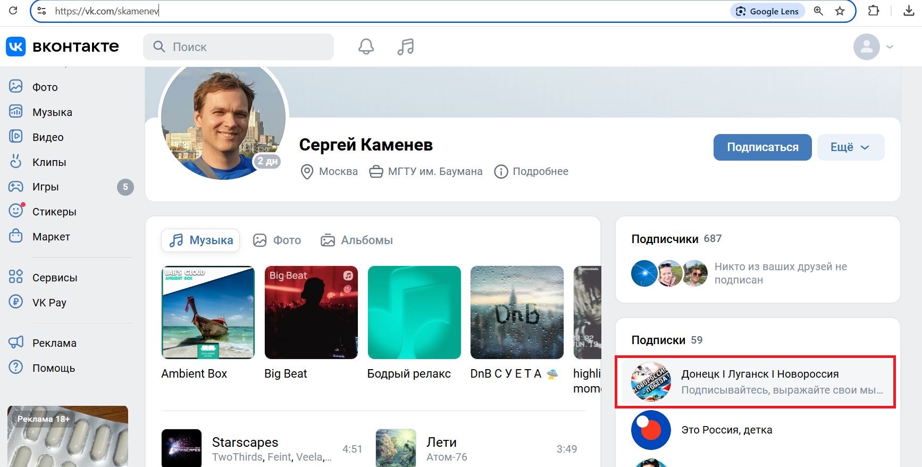Image resolution: width=922 pixels, height=467 pixels.
Task: Open Подробнее profile details
Action: click(531, 171)
